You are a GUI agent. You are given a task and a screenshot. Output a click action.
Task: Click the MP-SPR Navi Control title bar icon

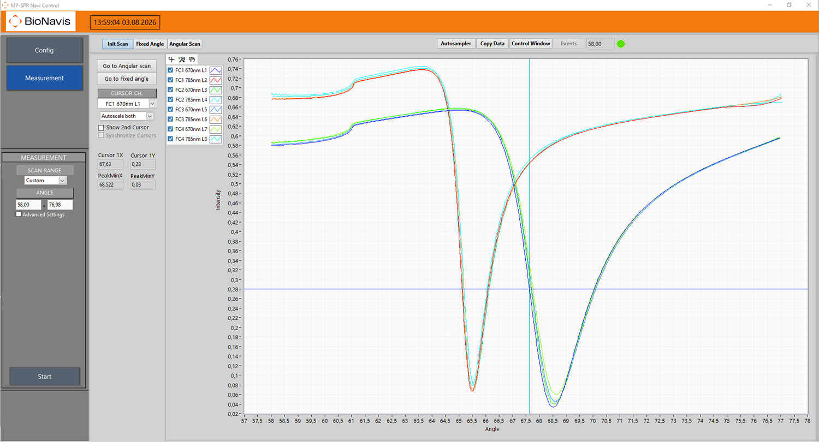click(5, 5)
